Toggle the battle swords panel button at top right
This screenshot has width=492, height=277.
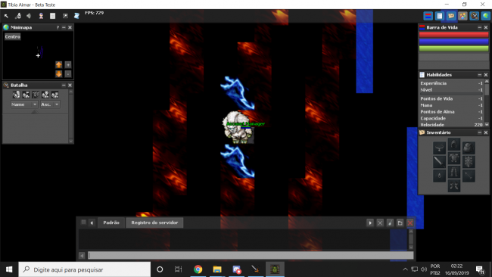[x=474, y=16]
